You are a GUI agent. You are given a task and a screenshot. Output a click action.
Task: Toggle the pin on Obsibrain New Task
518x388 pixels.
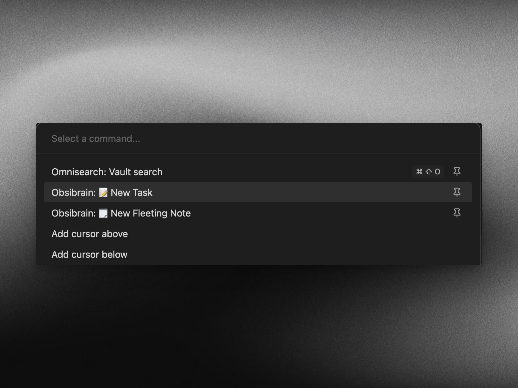(457, 192)
